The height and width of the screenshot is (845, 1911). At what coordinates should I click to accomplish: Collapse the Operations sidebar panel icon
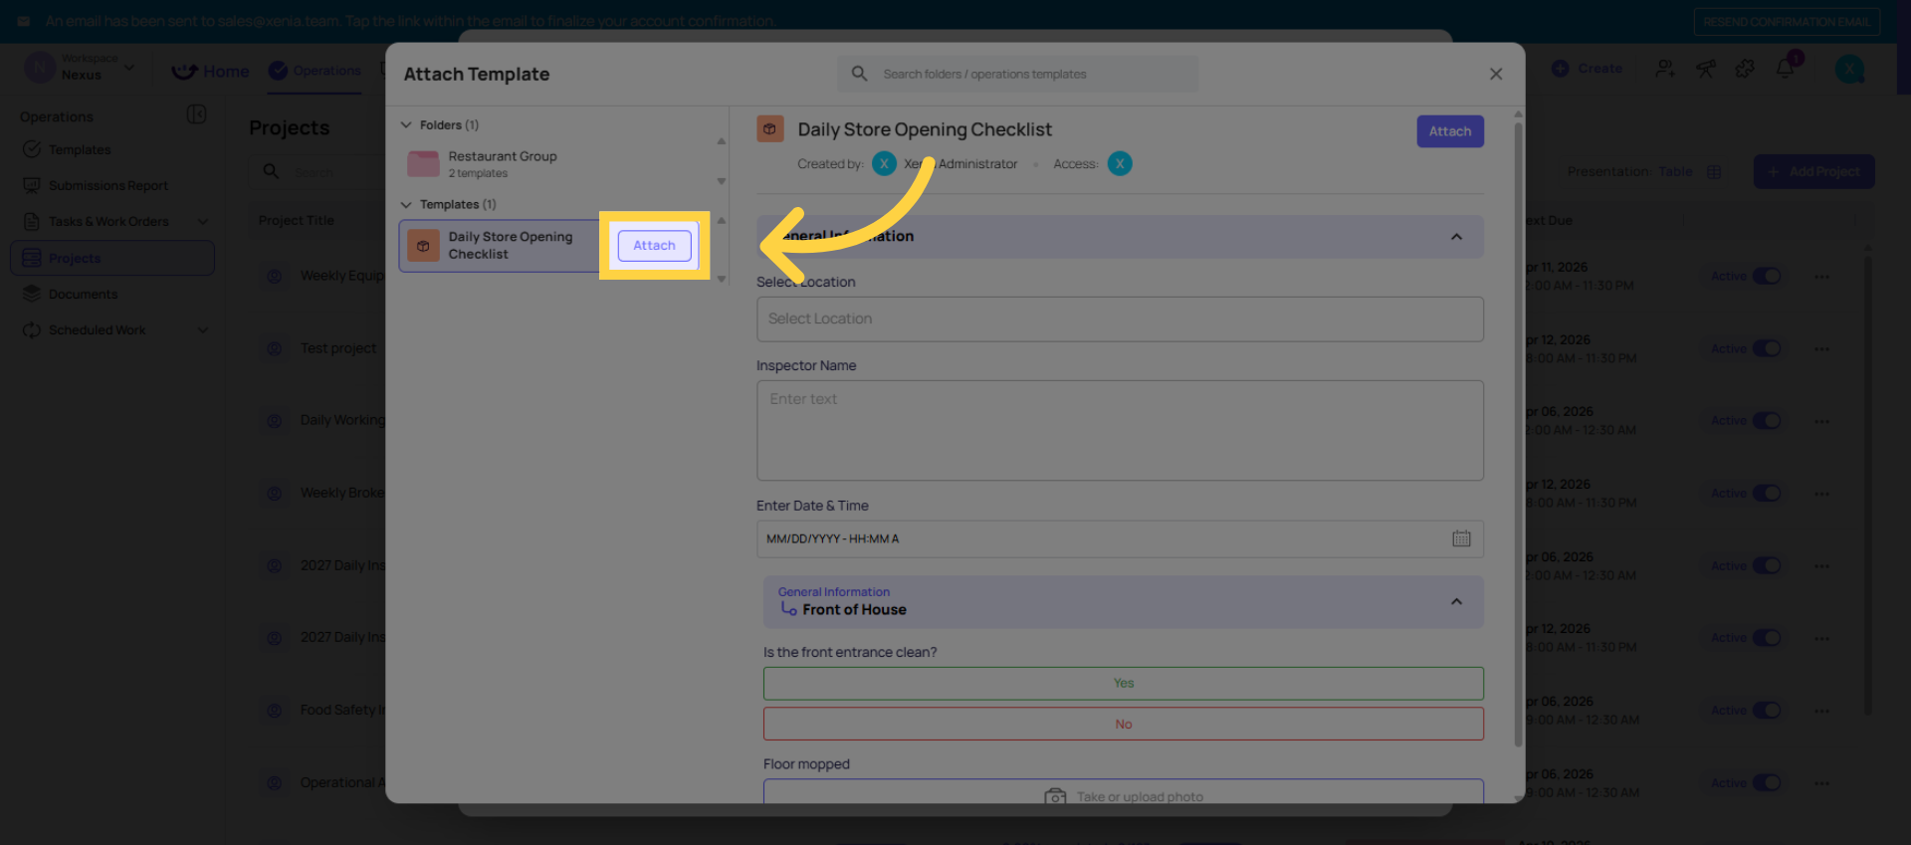(196, 114)
